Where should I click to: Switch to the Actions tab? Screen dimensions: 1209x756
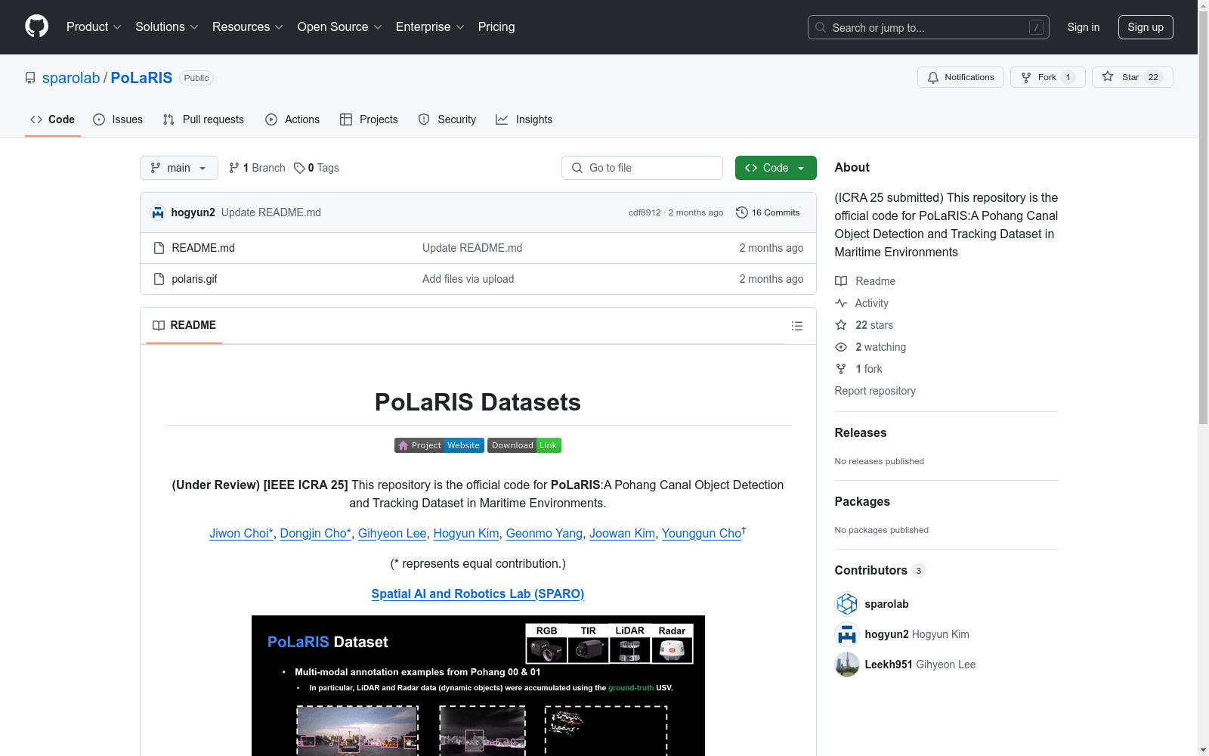(292, 119)
